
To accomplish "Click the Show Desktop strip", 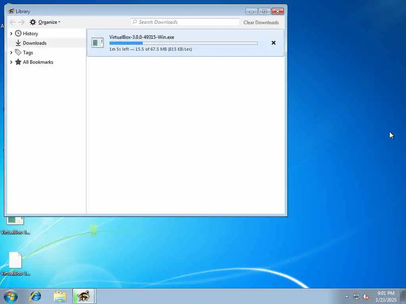I will 403,296.
